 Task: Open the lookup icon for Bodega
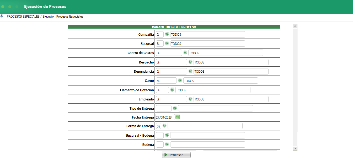[167, 144]
